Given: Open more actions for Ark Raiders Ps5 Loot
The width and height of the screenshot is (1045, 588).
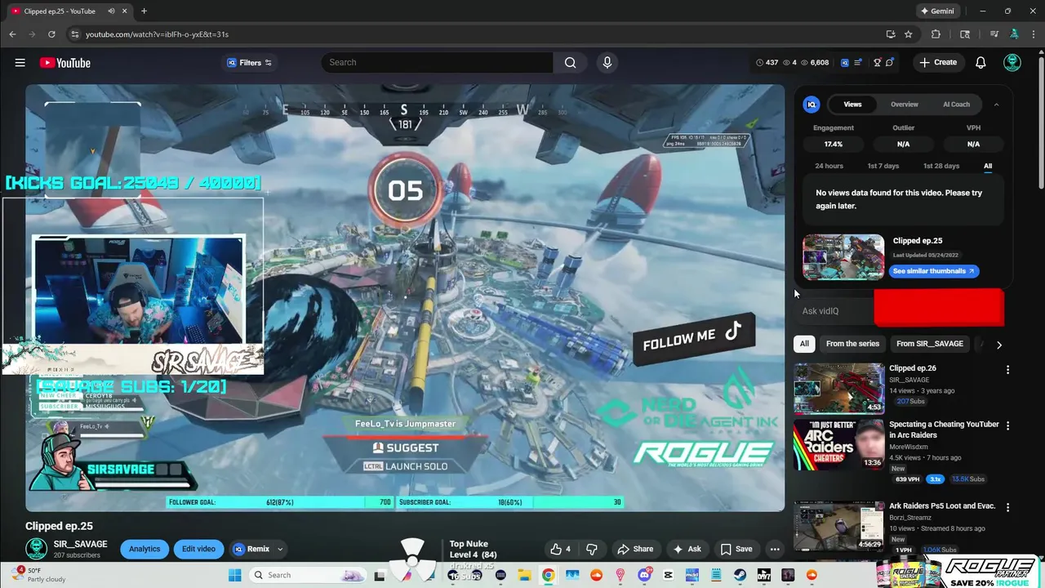Looking at the screenshot, I should (x=1007, y=507).
